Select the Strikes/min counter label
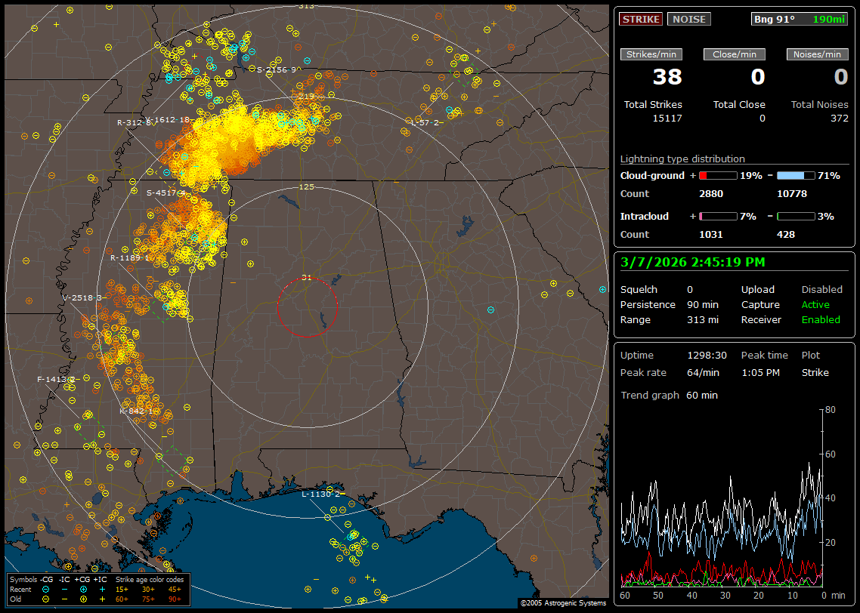Screen dimensions: 860x613 pyautogui.click(x=651, y=54)
